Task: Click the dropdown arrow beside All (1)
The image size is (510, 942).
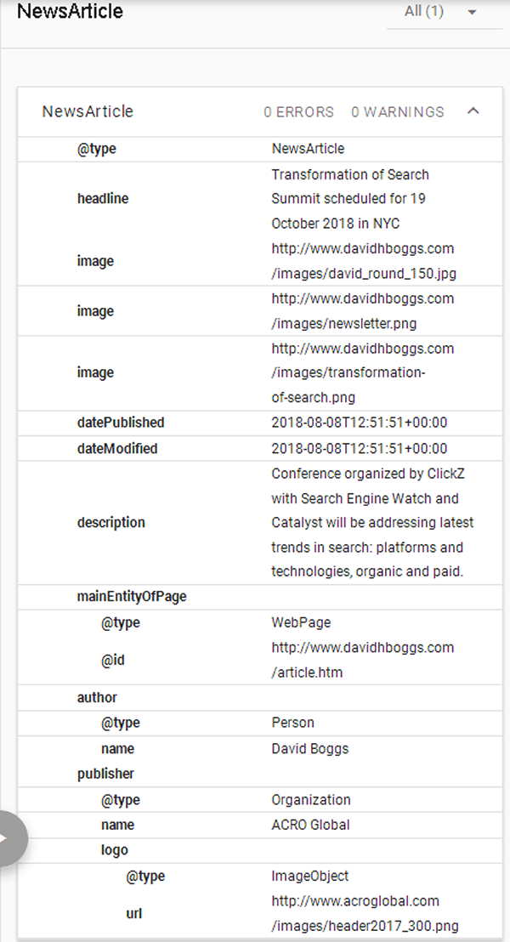Action: point(472,12)
